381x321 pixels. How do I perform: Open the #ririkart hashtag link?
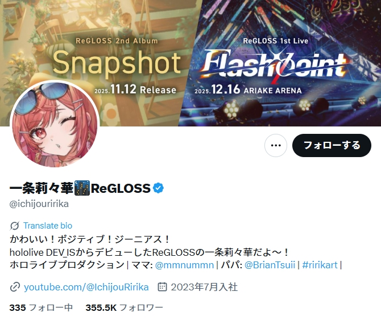[x=320, y=265]
